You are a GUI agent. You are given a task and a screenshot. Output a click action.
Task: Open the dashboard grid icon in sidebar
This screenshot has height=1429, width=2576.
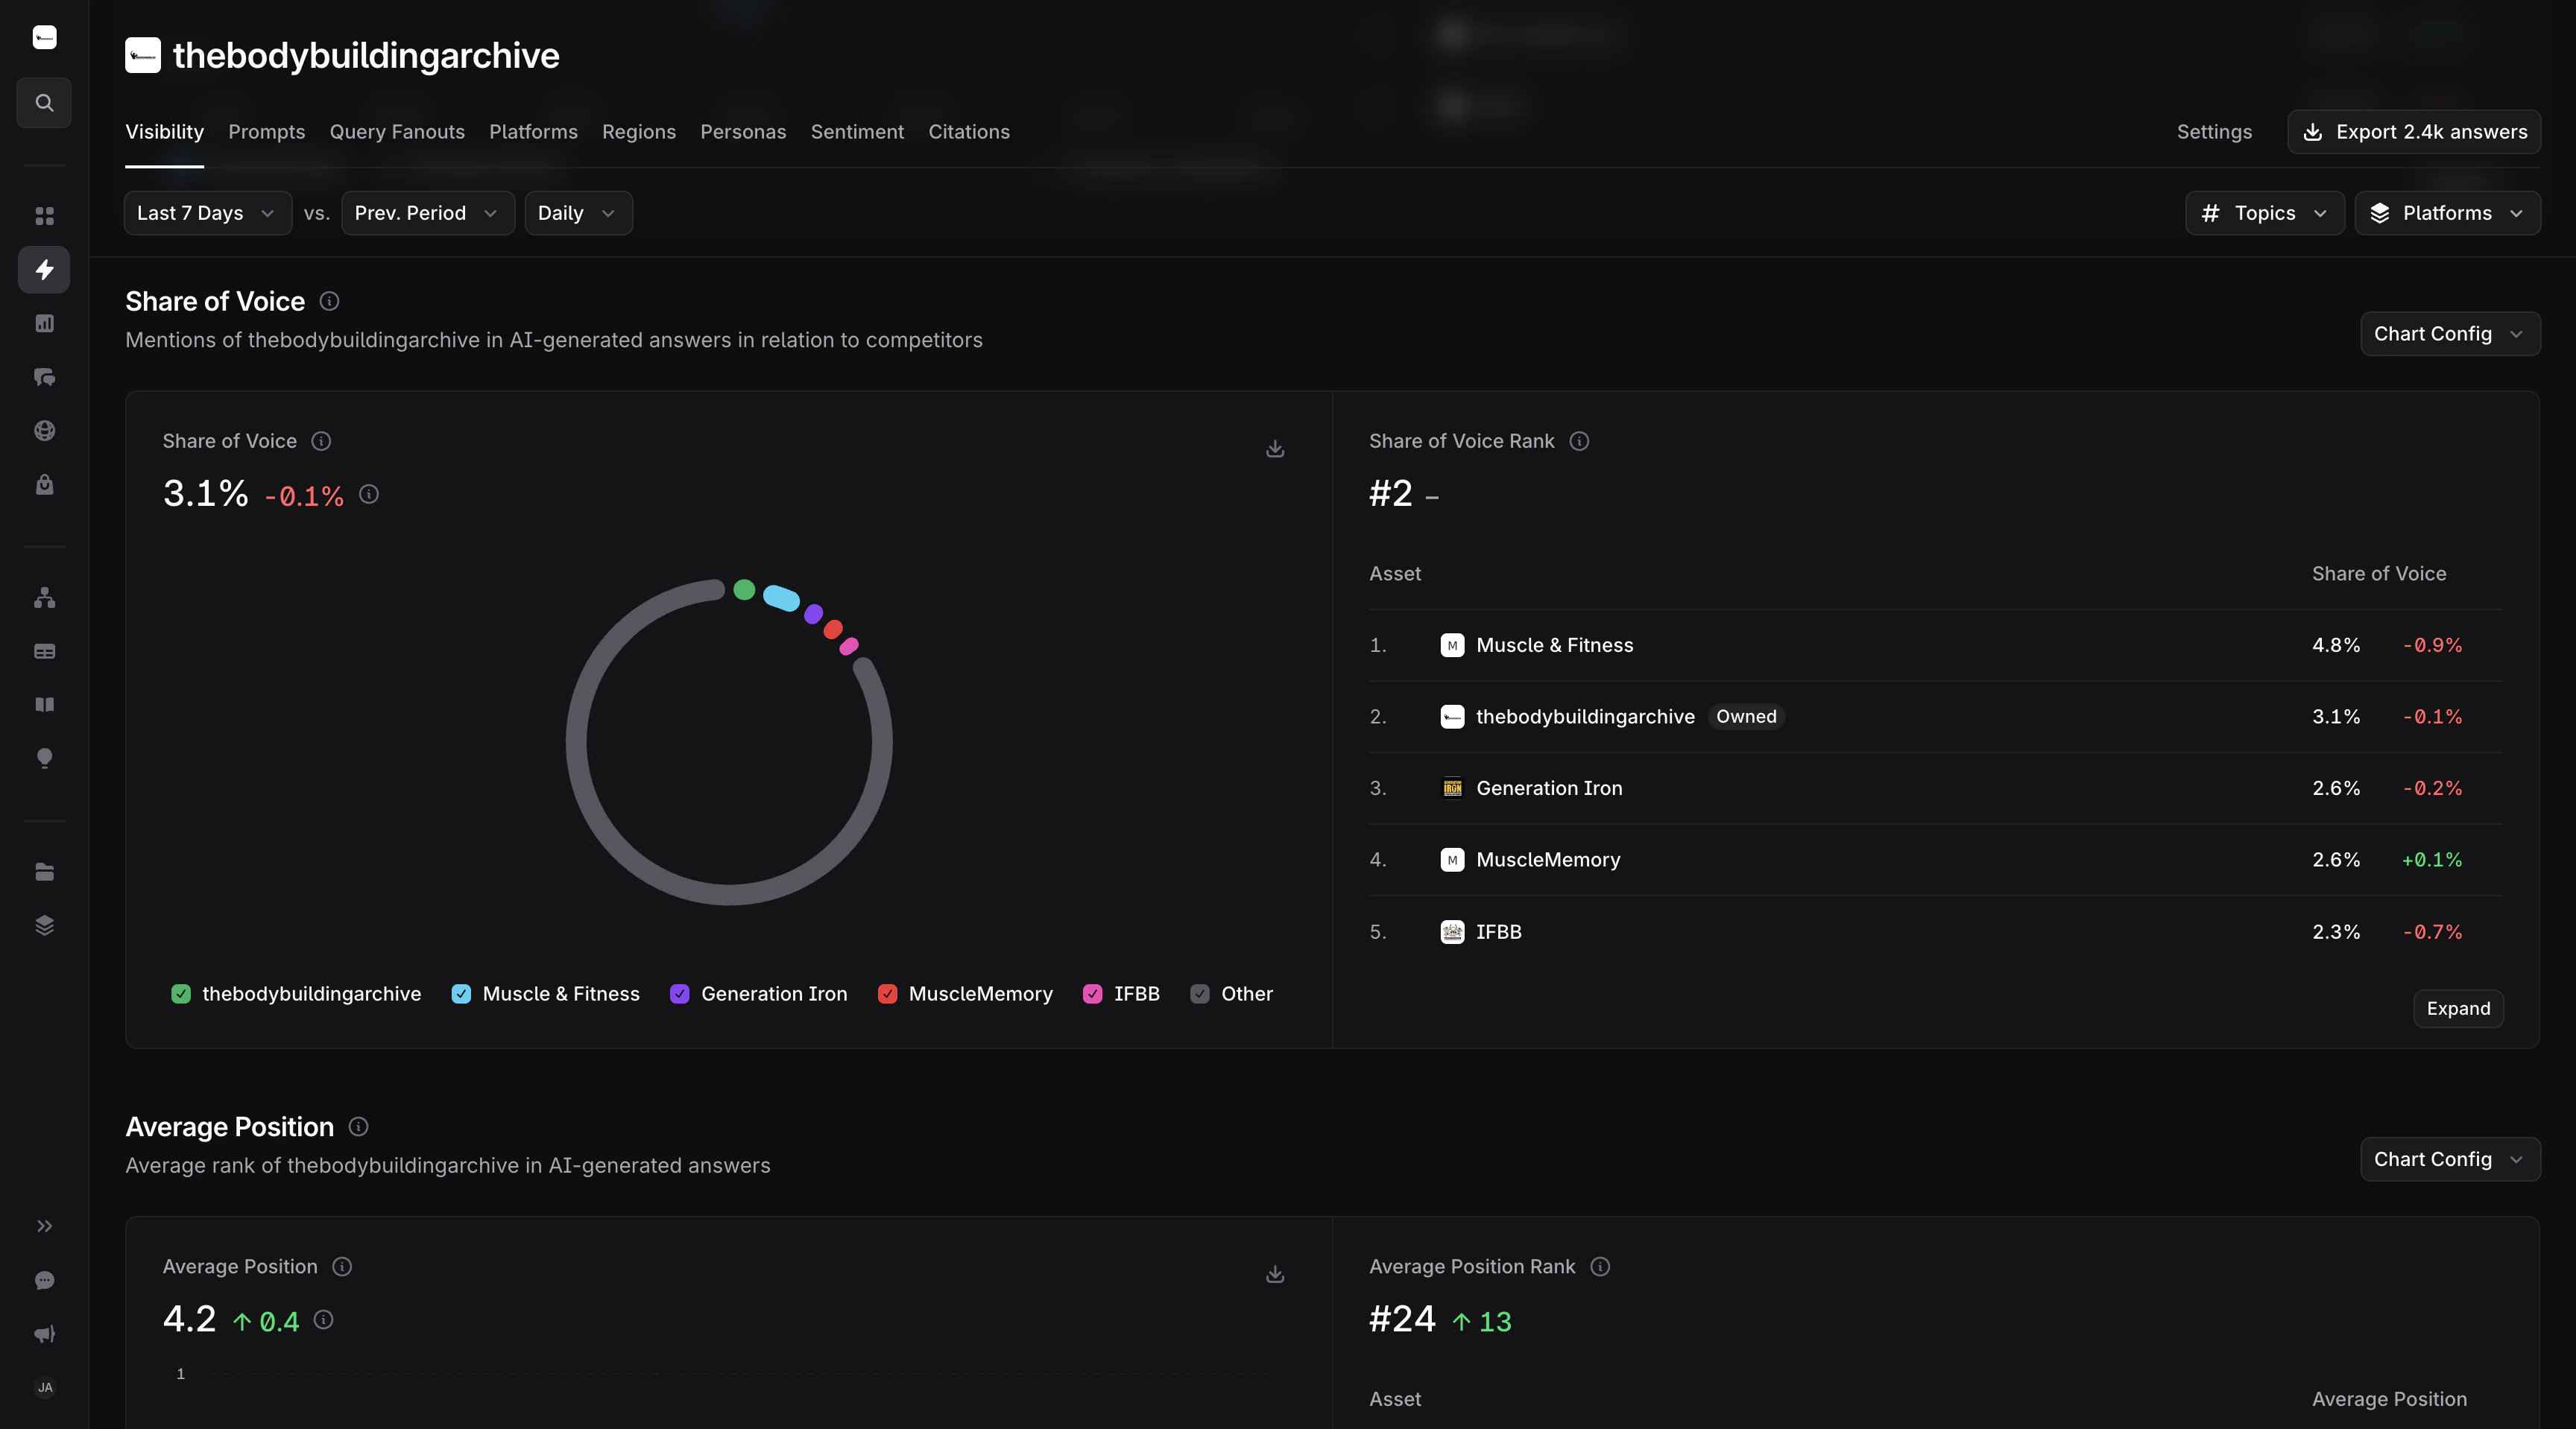coord(44,216)
